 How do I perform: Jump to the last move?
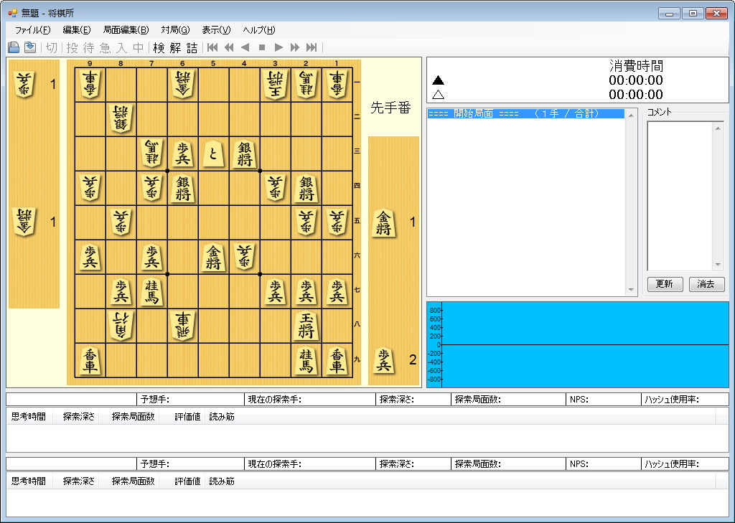pyautogui.click(x=312, y=47)
